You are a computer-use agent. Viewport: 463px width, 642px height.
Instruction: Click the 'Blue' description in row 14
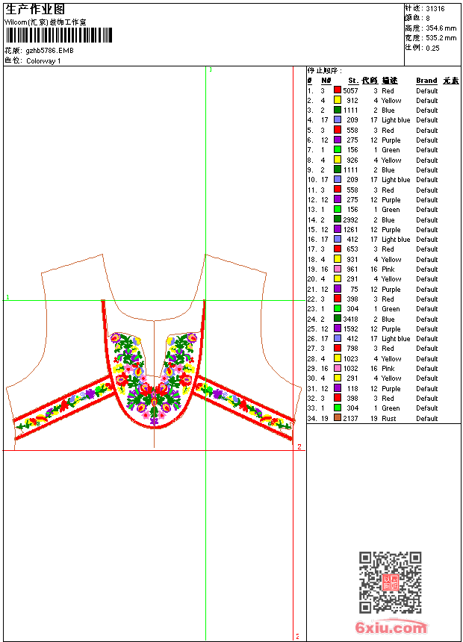388,220
